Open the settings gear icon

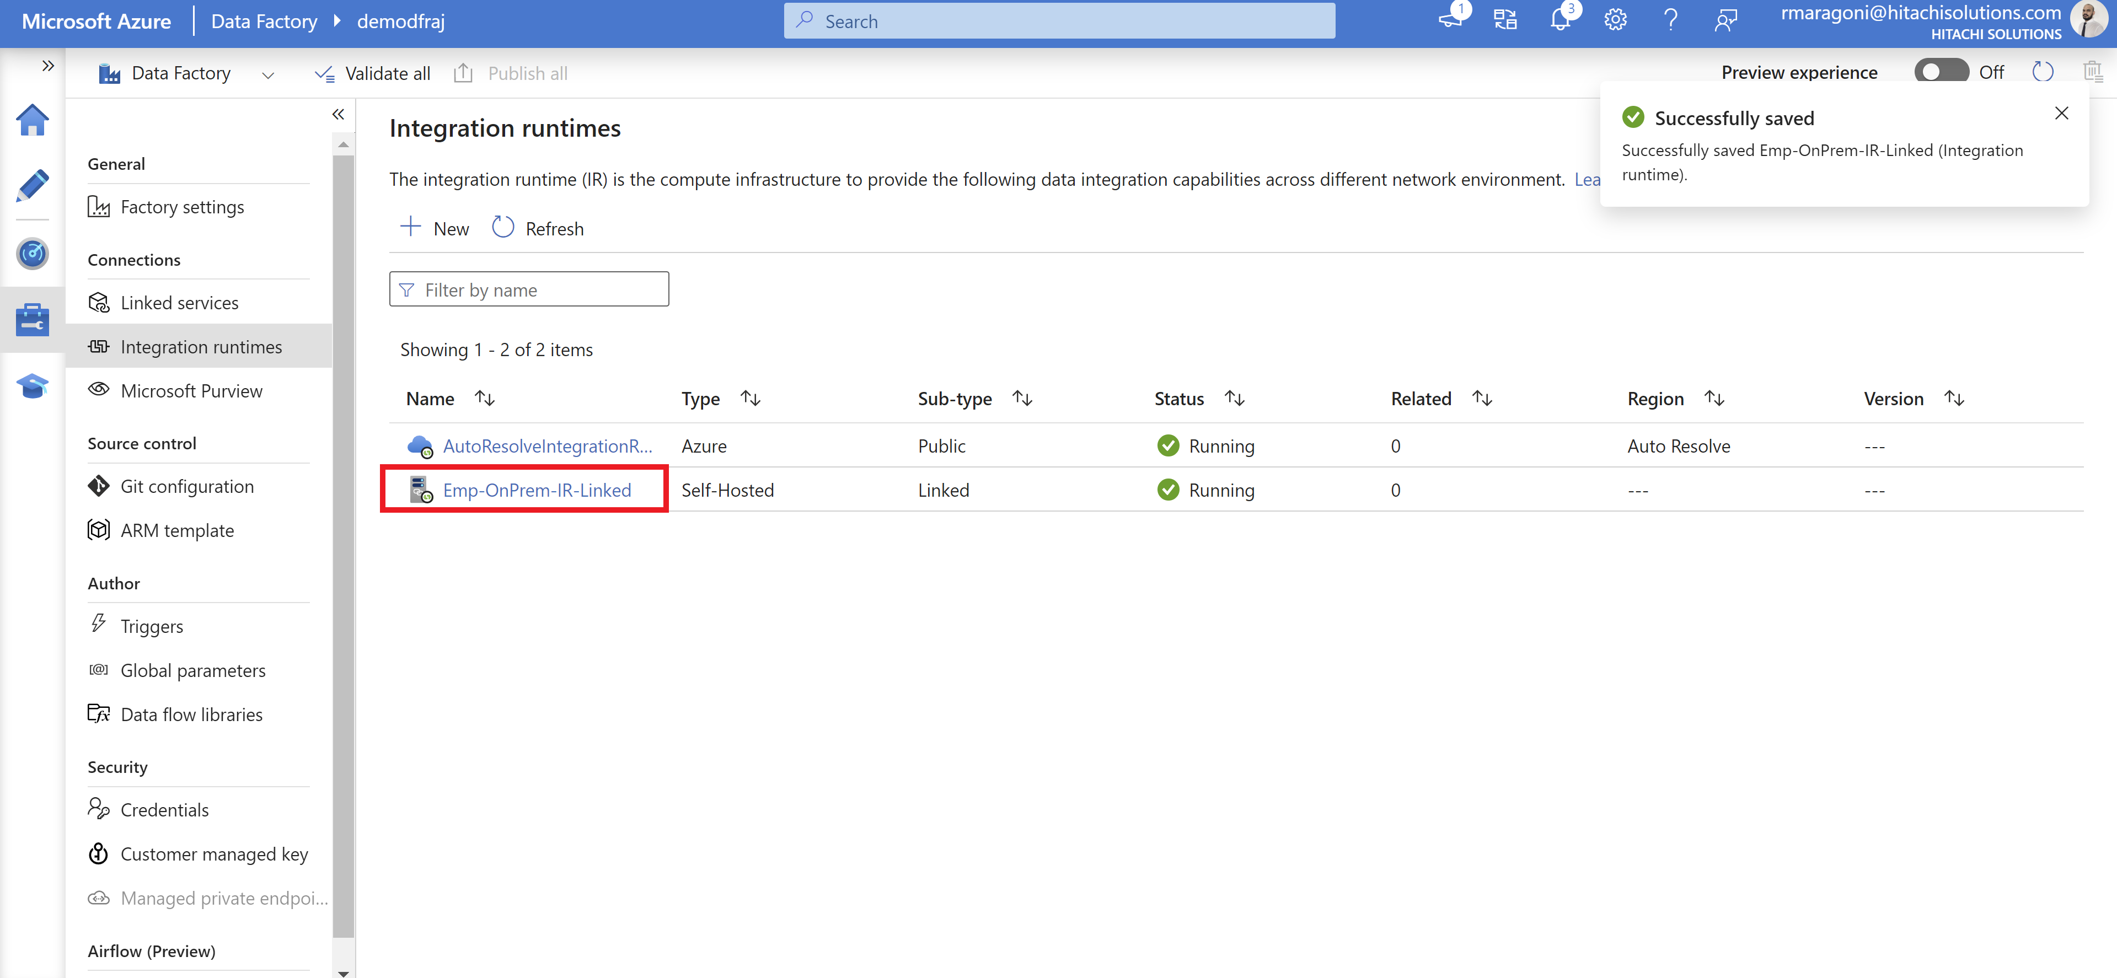coord(1615,20)
